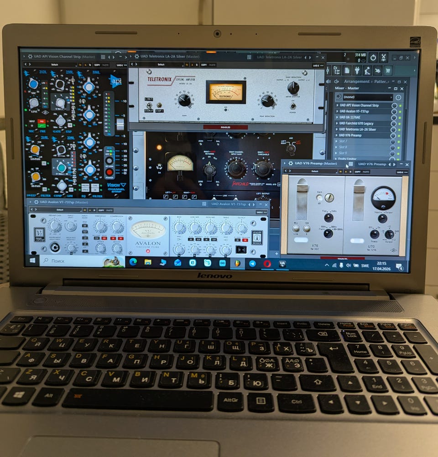Click the API Vision output fader handle
The height and width of the screenshot is (457, 438).
[x=120, y=125]
